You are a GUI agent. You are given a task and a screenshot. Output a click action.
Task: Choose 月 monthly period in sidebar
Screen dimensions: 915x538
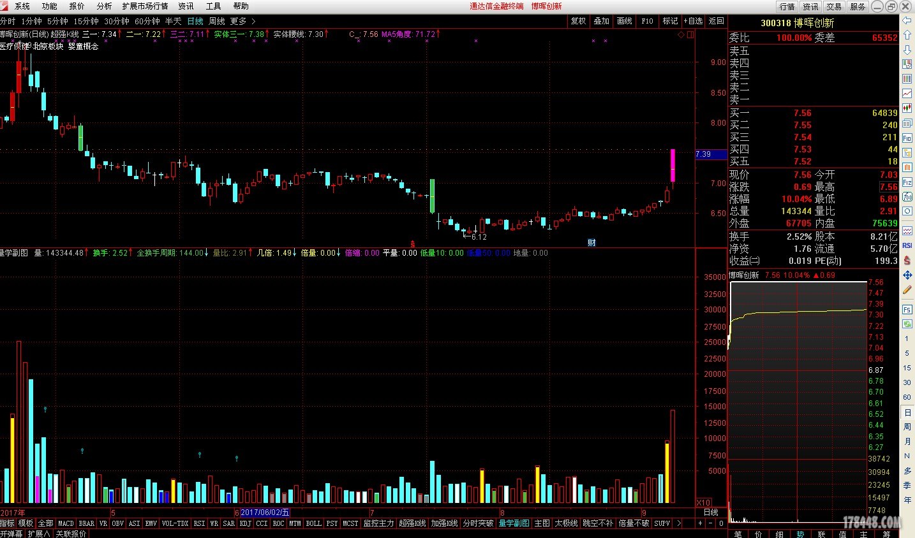coord(907,441)
